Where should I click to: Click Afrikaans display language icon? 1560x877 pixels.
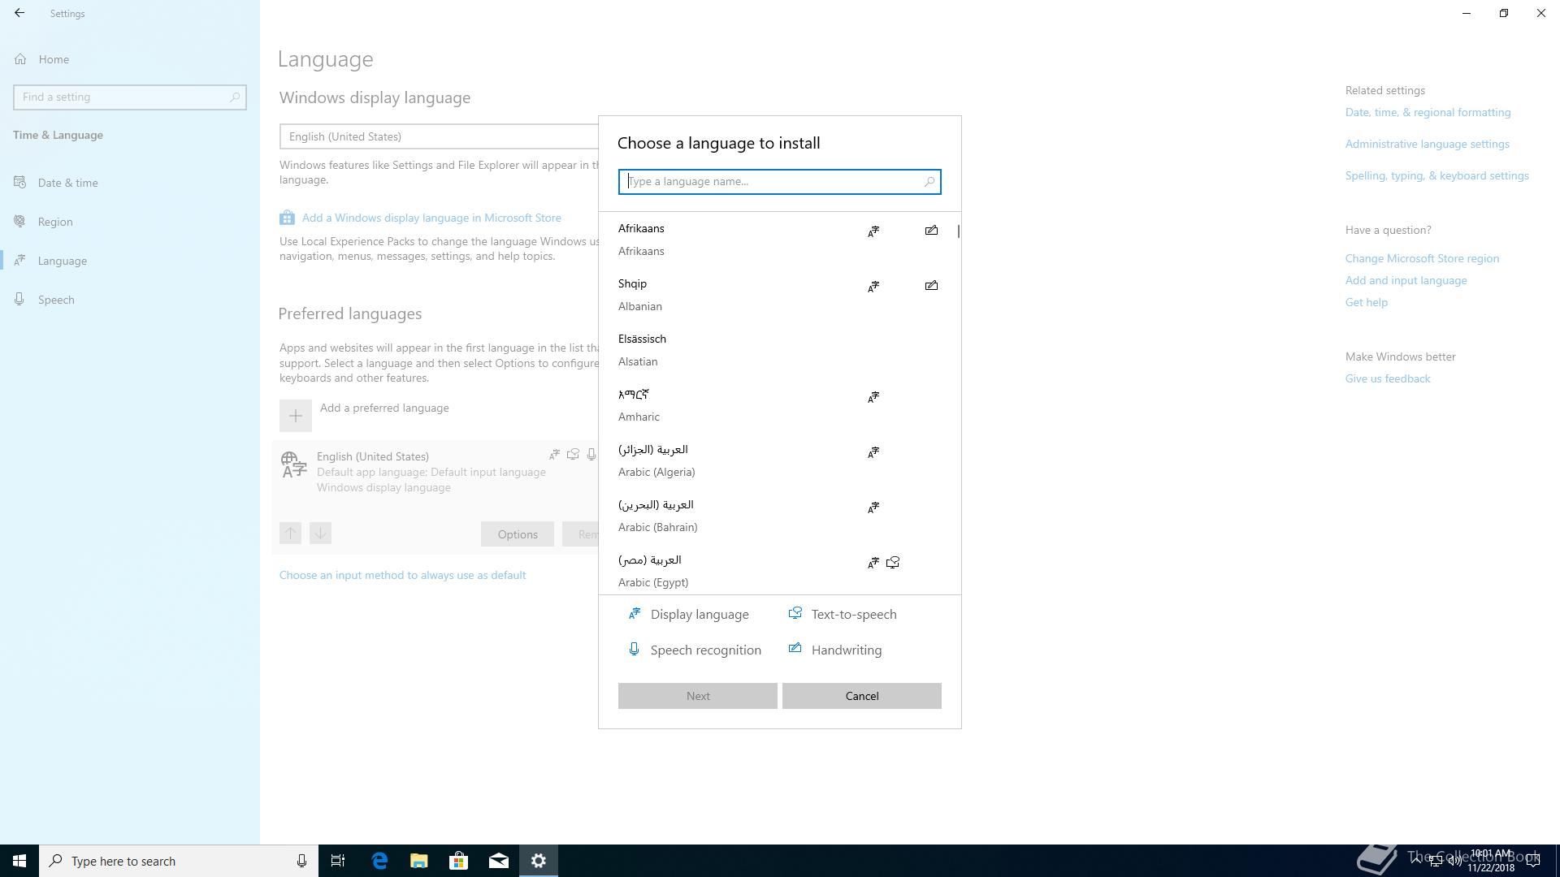pos(873,231)
